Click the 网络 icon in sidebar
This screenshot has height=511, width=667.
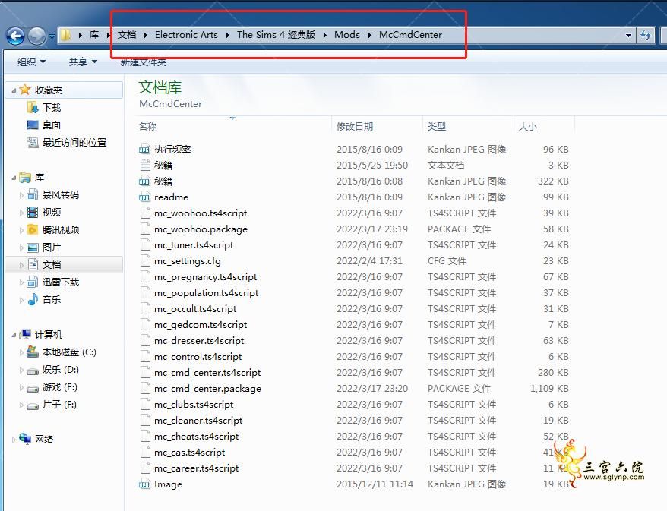25,439
